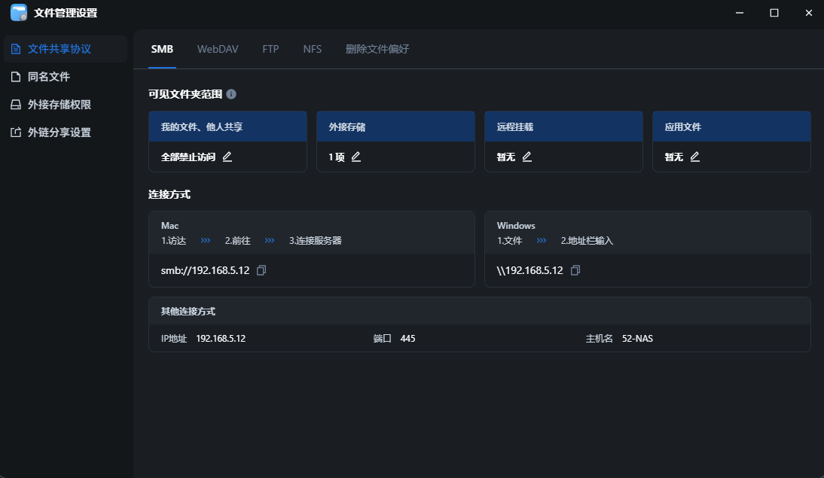The height and width of the screenshot is (478, 824).
Task: Select the SMB tab
Action: coord(162,49)
